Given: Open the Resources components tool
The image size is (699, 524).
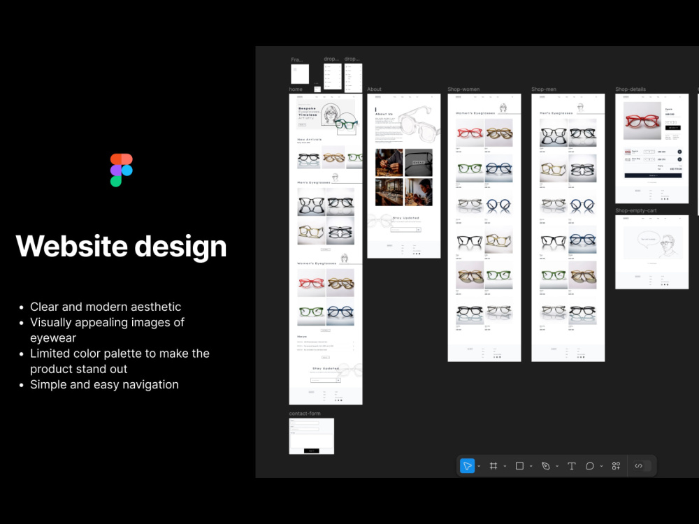Looking at the screenshot, I should point(616,465).
